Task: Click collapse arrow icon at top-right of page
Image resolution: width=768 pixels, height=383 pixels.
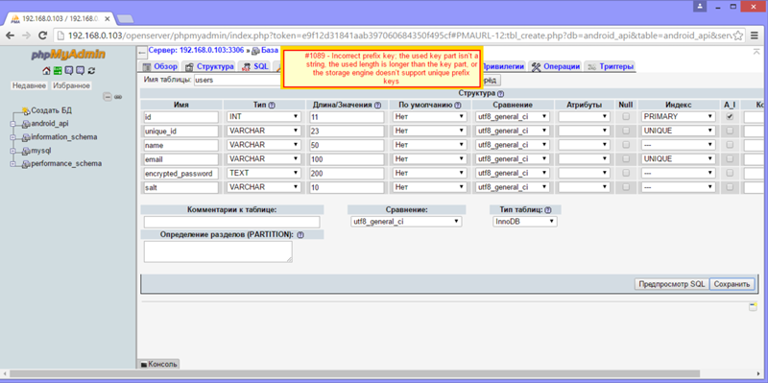Action: (x=756, y=51)
